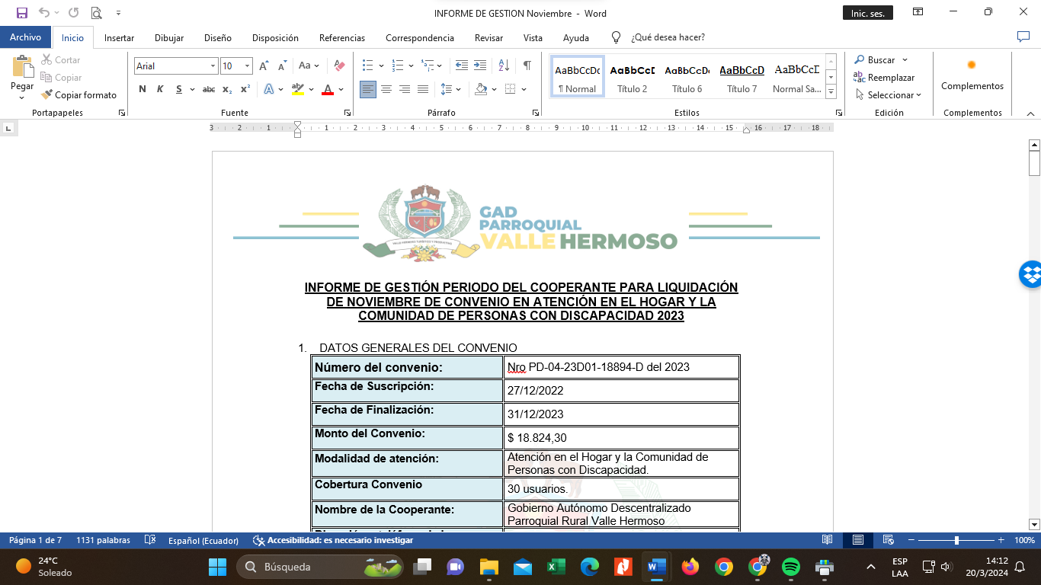Toggle Italic (K) formatting
Screen dimensions: 1041x585
point(160,90)
